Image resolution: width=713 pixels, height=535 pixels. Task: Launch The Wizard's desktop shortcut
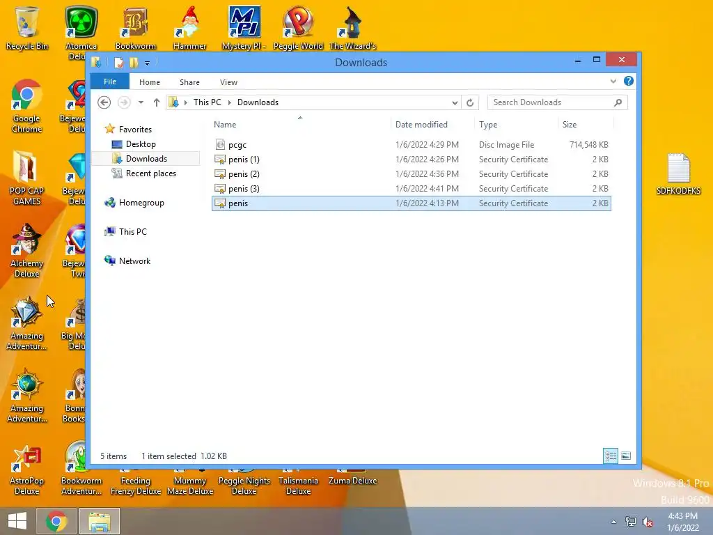tap(352, 27)
